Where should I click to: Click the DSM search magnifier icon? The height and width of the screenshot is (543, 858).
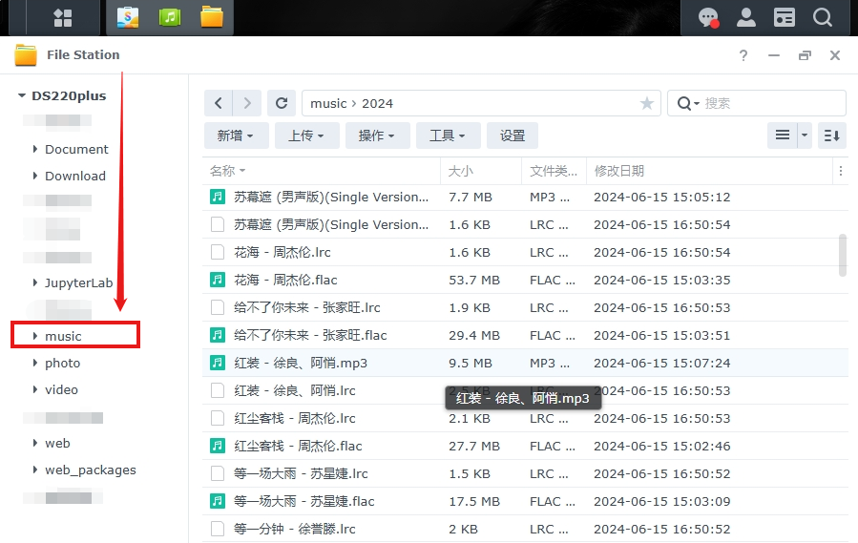point(823,17)
